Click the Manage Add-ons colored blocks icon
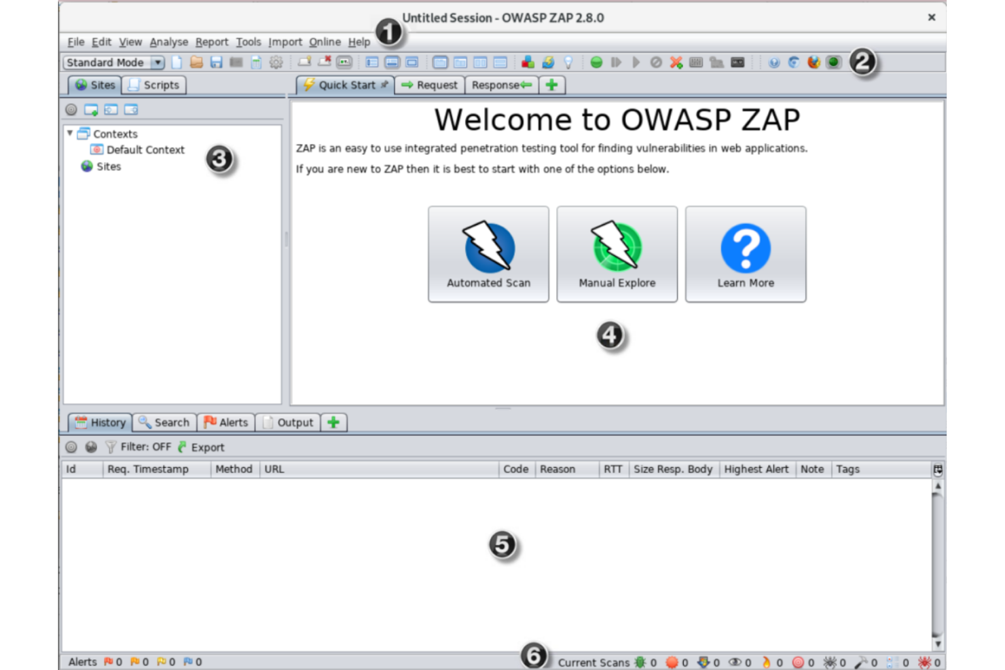The image size is (1005, 670). (528, 62)
